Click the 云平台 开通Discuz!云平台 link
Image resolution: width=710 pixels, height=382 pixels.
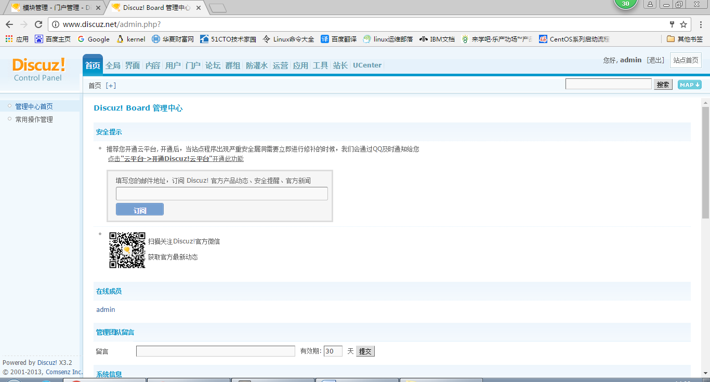[176, 159]
